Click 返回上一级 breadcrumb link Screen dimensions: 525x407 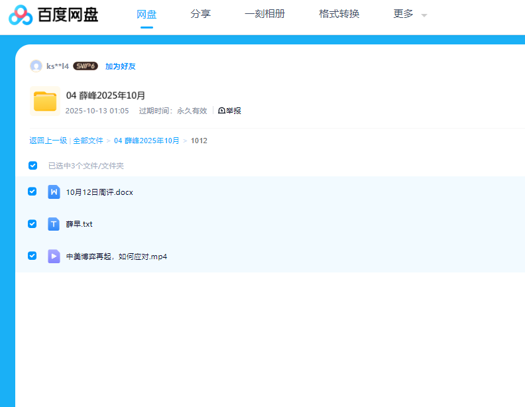[x=48, y=141]
